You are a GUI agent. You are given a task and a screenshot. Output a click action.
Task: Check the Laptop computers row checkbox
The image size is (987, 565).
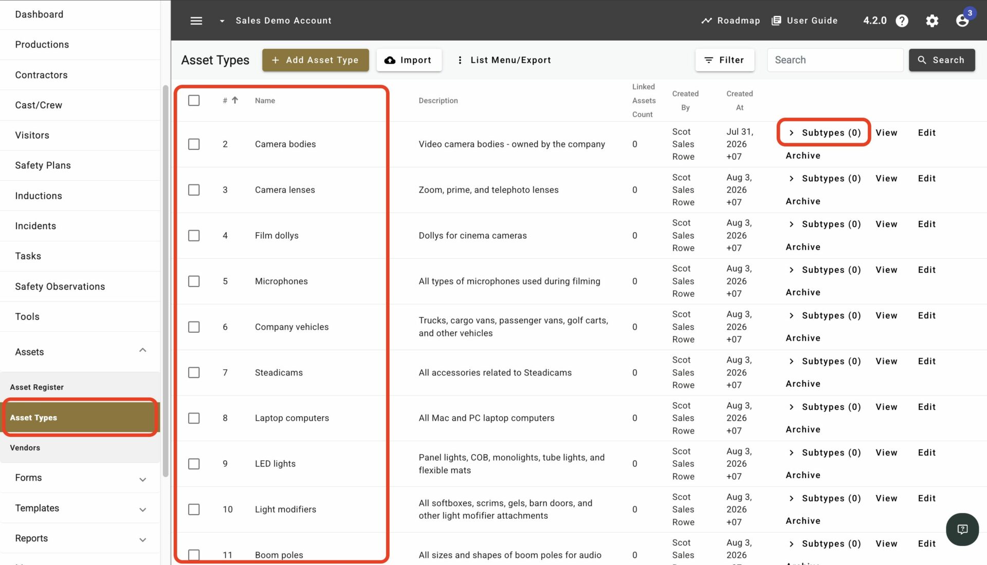[194, 418]
